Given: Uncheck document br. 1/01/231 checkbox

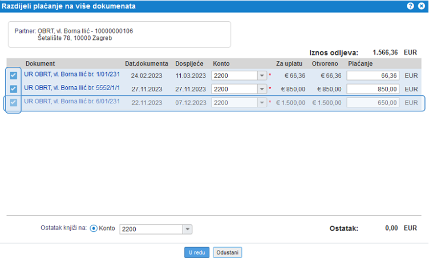Looking at the screenshot, I should [x=14, y=75].
